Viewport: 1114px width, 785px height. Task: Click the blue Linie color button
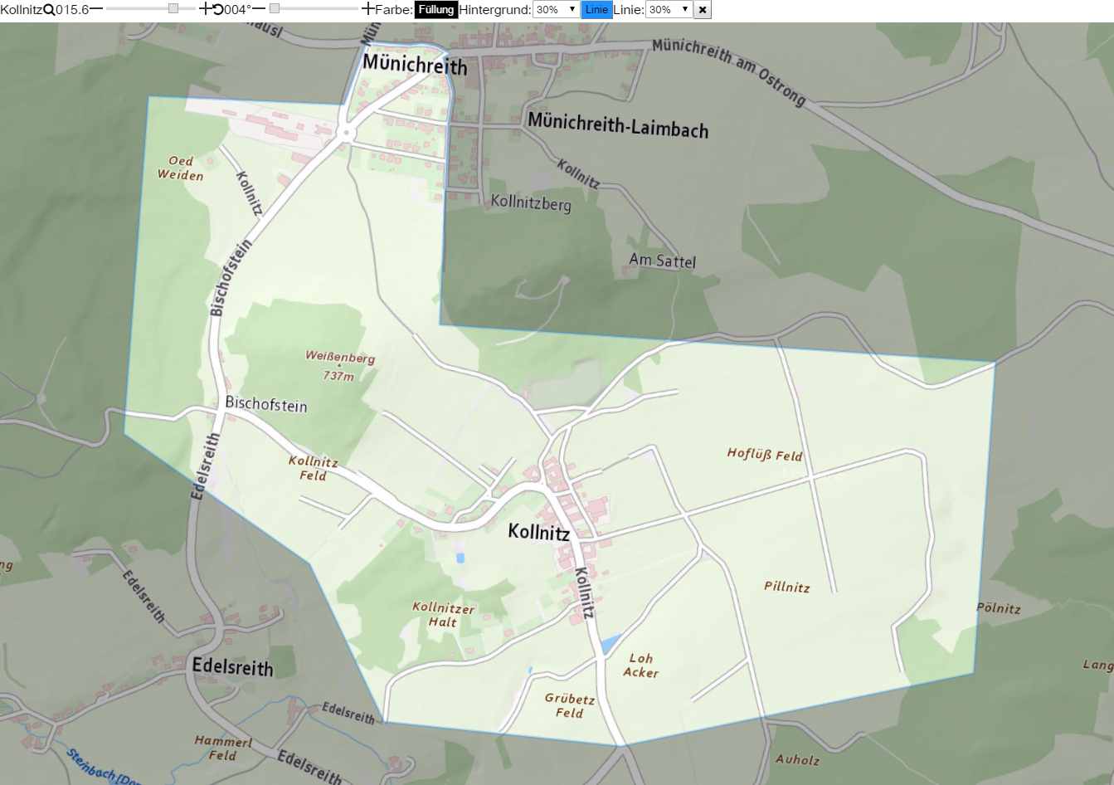tap(596, 10)
